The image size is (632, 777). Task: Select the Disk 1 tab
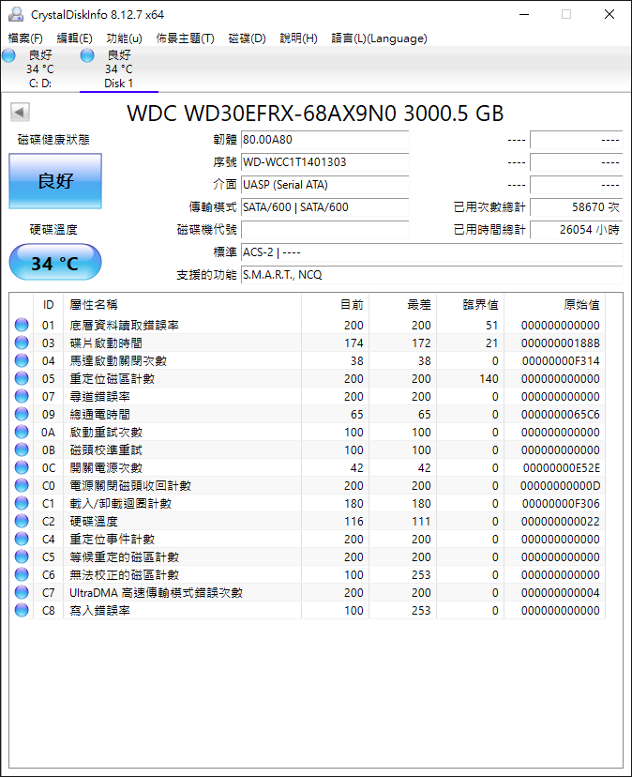click(x=119, y=69)
